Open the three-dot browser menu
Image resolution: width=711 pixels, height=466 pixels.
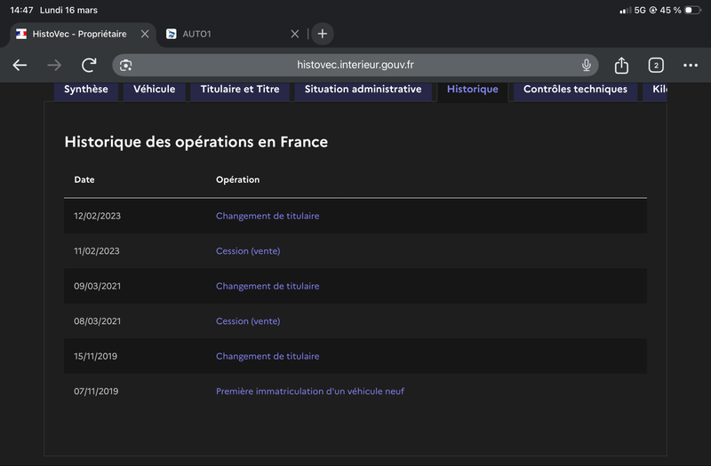point(691,65)
